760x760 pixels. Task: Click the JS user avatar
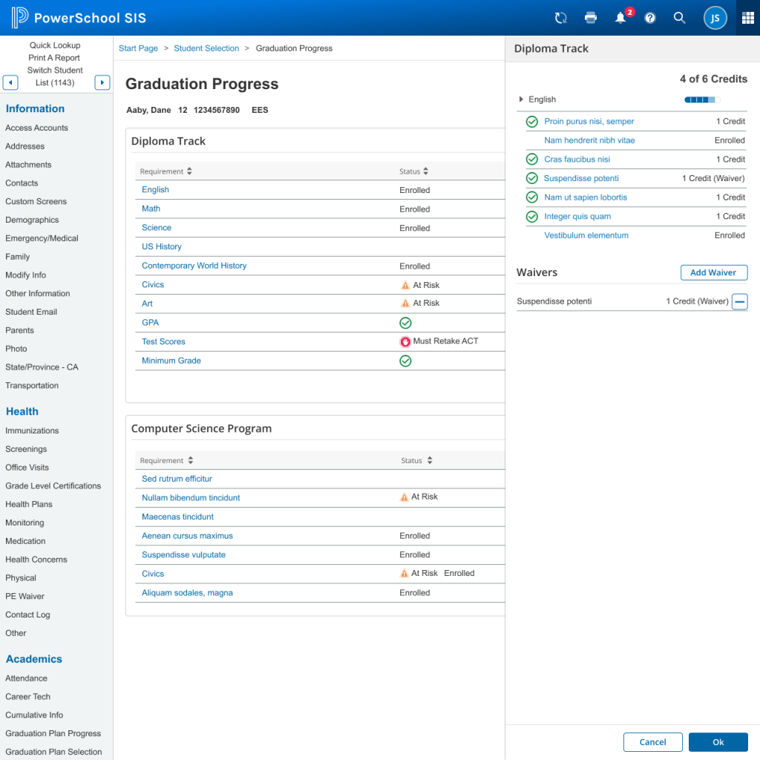pyautogui.click(x=715, y=18)
